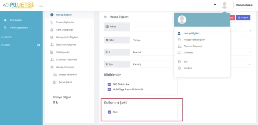
Task: Toggle SMS Bildirimi Al checkbox
Action: (109, 84)
